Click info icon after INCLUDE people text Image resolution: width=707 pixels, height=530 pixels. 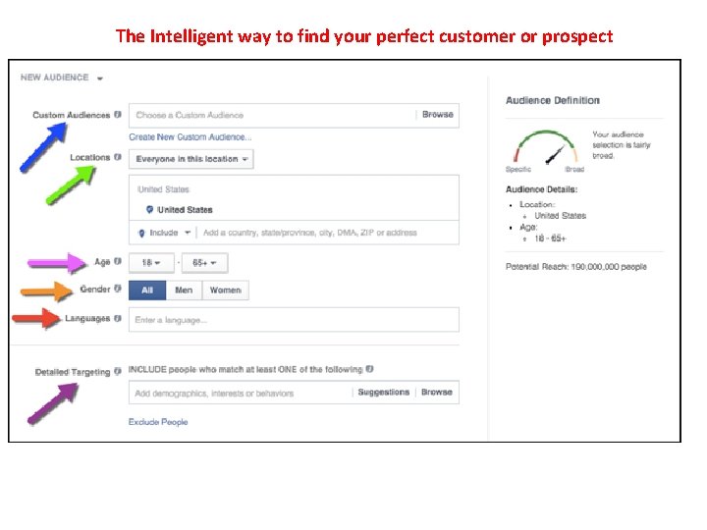click(x=369, y=370)
